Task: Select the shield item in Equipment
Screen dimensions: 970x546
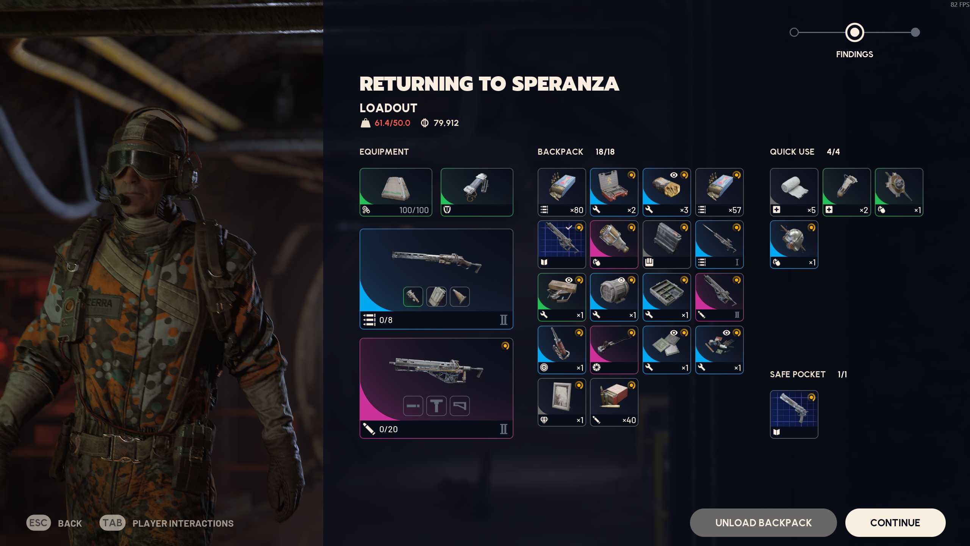Action: [x=477, y=192]
